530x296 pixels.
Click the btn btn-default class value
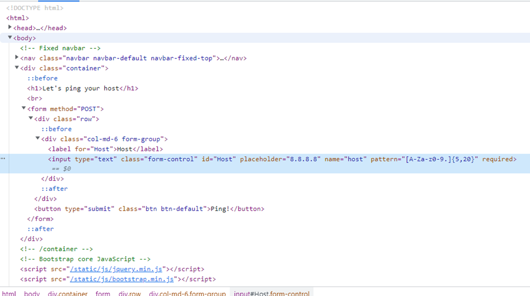tap(174, 209)
